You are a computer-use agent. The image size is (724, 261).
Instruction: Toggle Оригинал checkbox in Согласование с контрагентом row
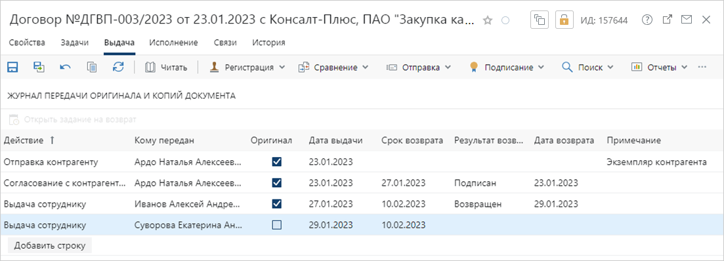tap(277, 183)
